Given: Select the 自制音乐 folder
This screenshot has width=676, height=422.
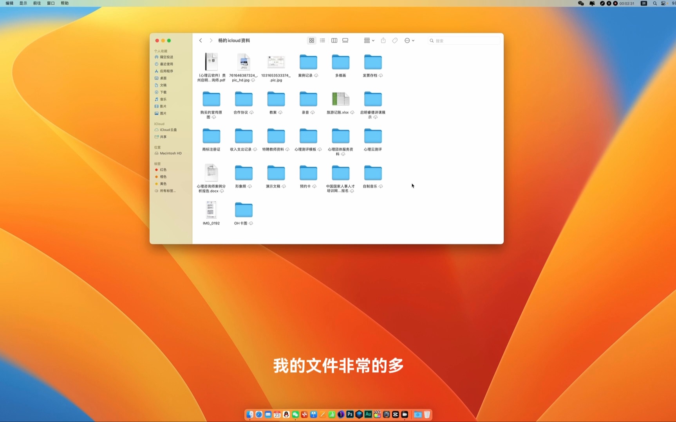Looking at the screenshot, I should coord(373,173).
